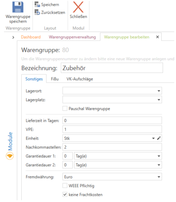Open the Lagerort dropdown
The width and height of the screenshot is (176, 202).
(159, 91)
